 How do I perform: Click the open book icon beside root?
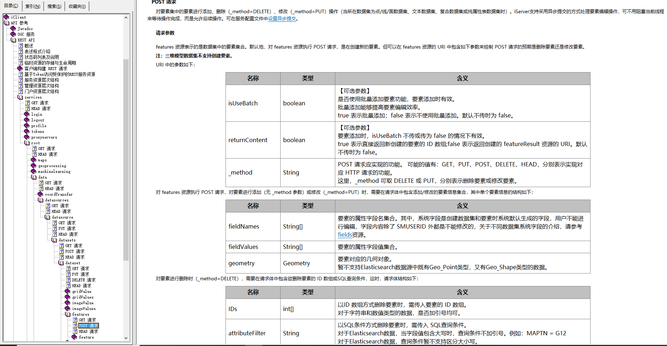[27, 143]
